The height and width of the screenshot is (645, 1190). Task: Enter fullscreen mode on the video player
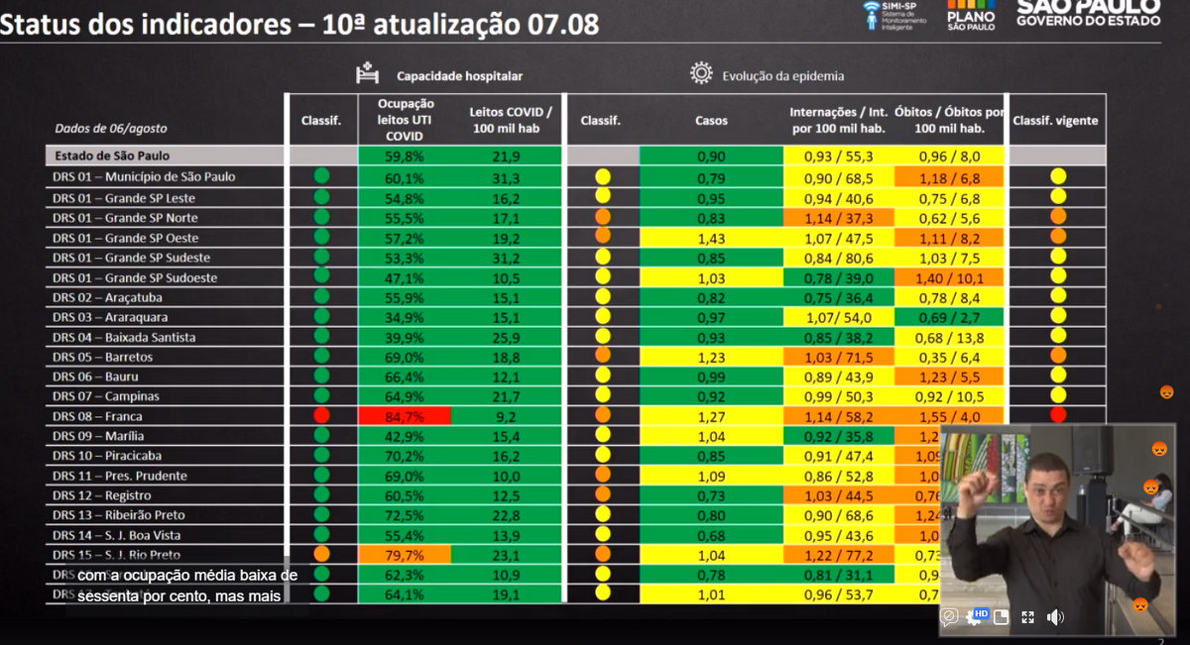1027,616
